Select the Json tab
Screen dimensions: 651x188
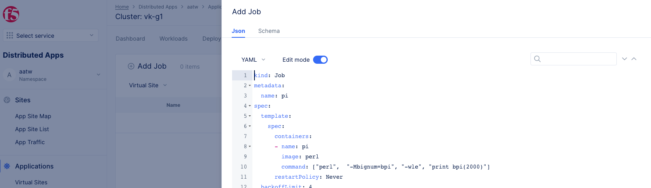[x=238, y=31]
